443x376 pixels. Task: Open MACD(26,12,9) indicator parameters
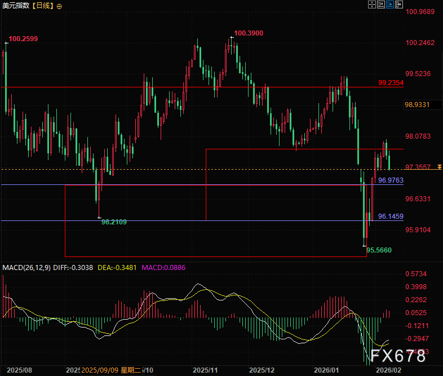25,267
